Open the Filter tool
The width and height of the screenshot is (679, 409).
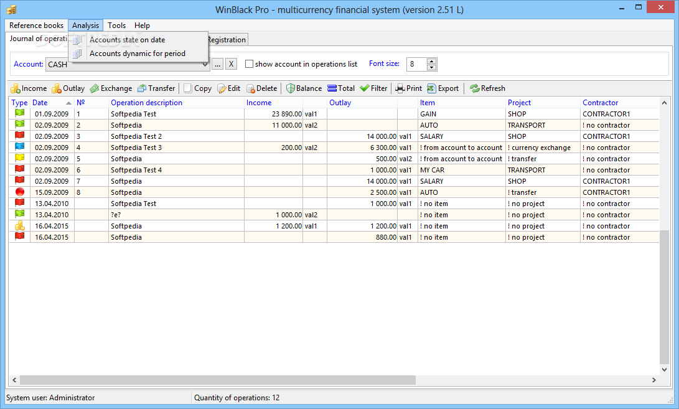[x=373, y=88]
